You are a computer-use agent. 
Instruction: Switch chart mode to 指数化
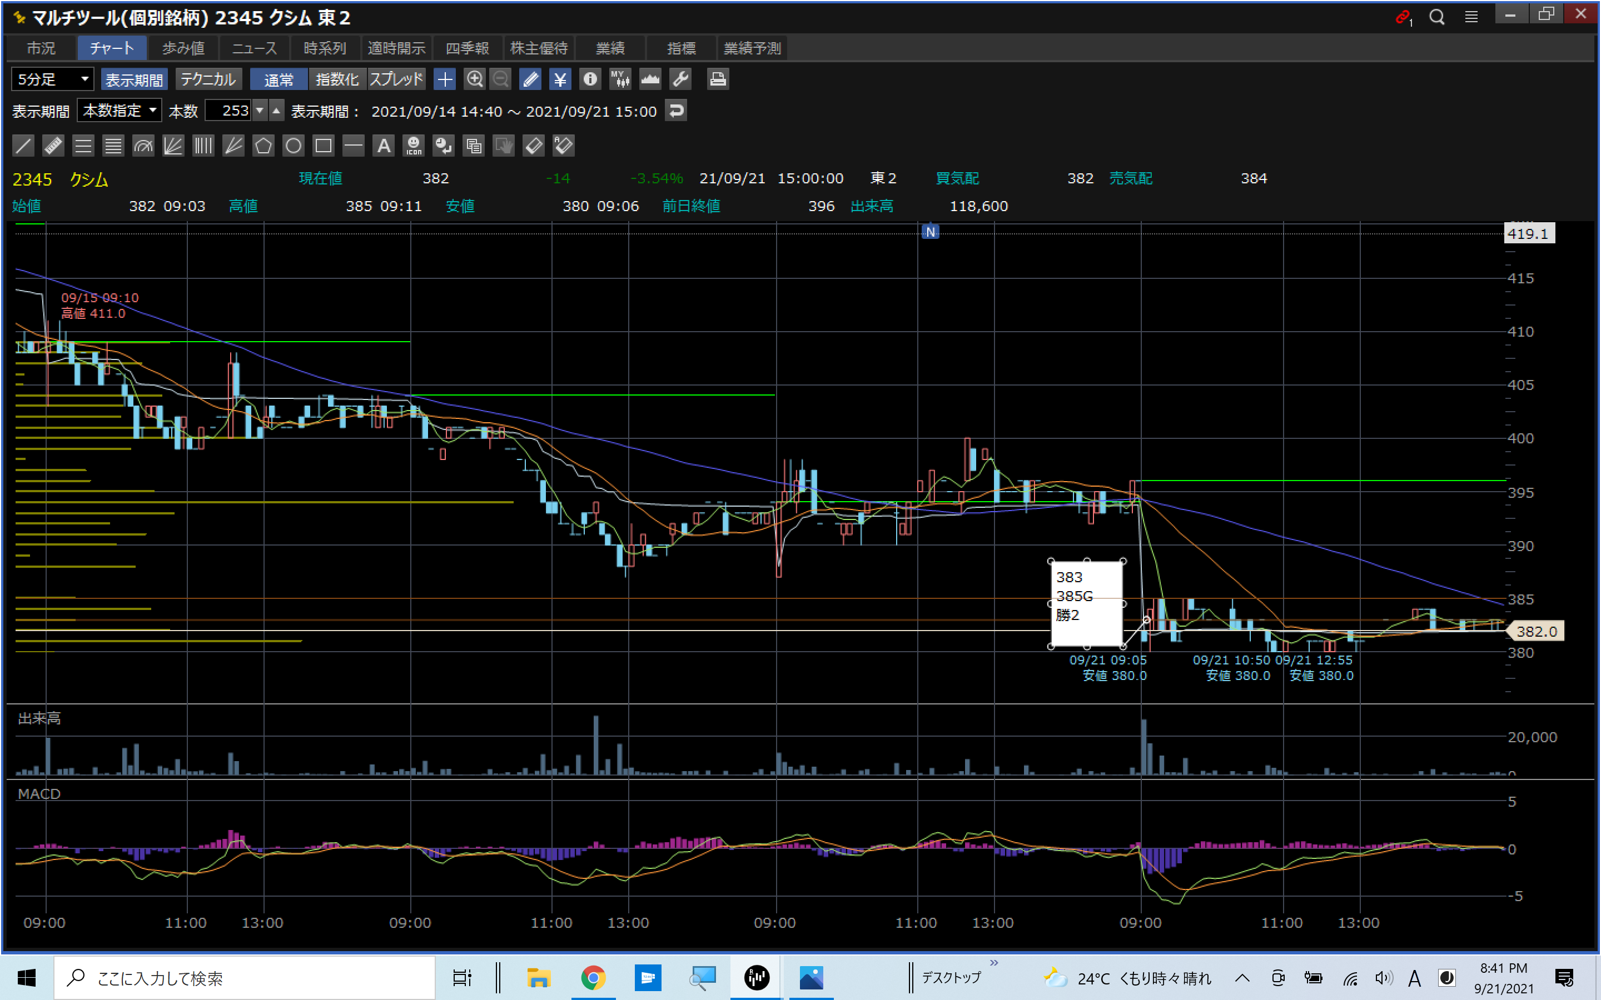point(337,79)
